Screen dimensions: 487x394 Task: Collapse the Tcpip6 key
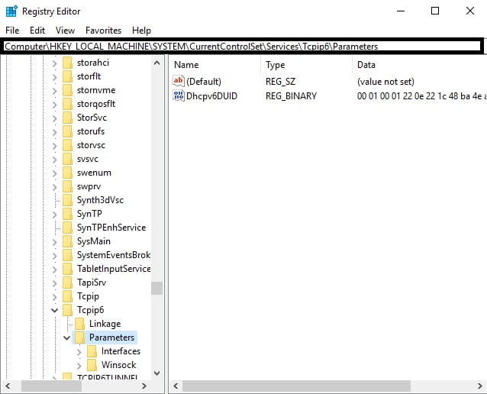55,310
